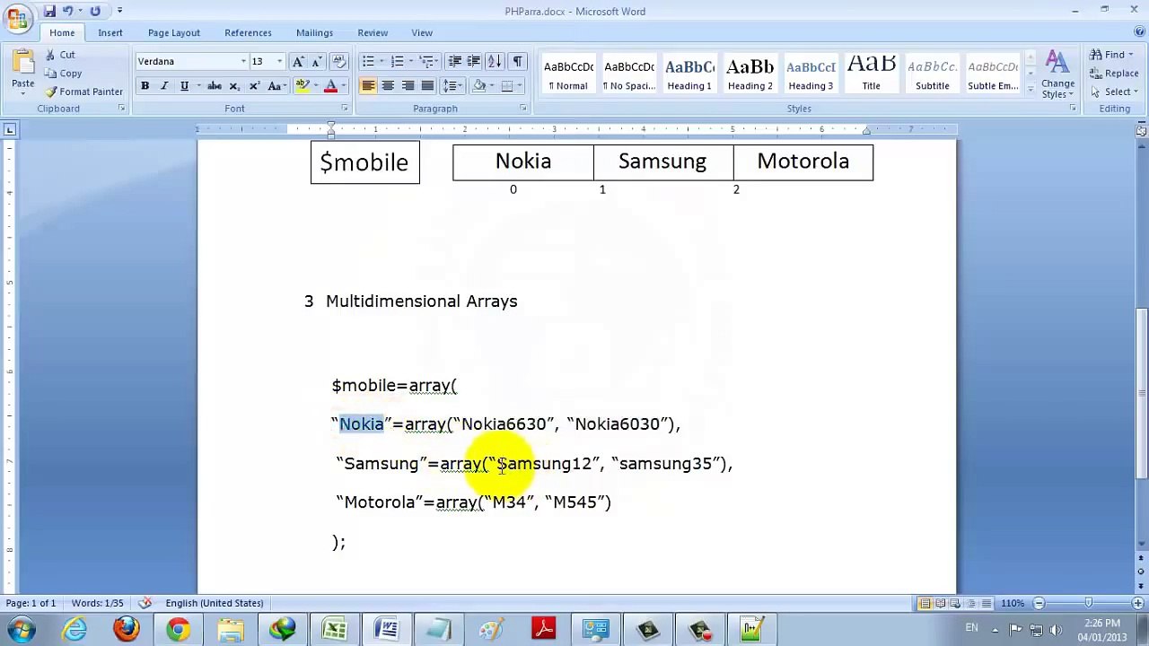Open the font name dropdown
This screenshot has height=646, width=1149.
(243, 61)
